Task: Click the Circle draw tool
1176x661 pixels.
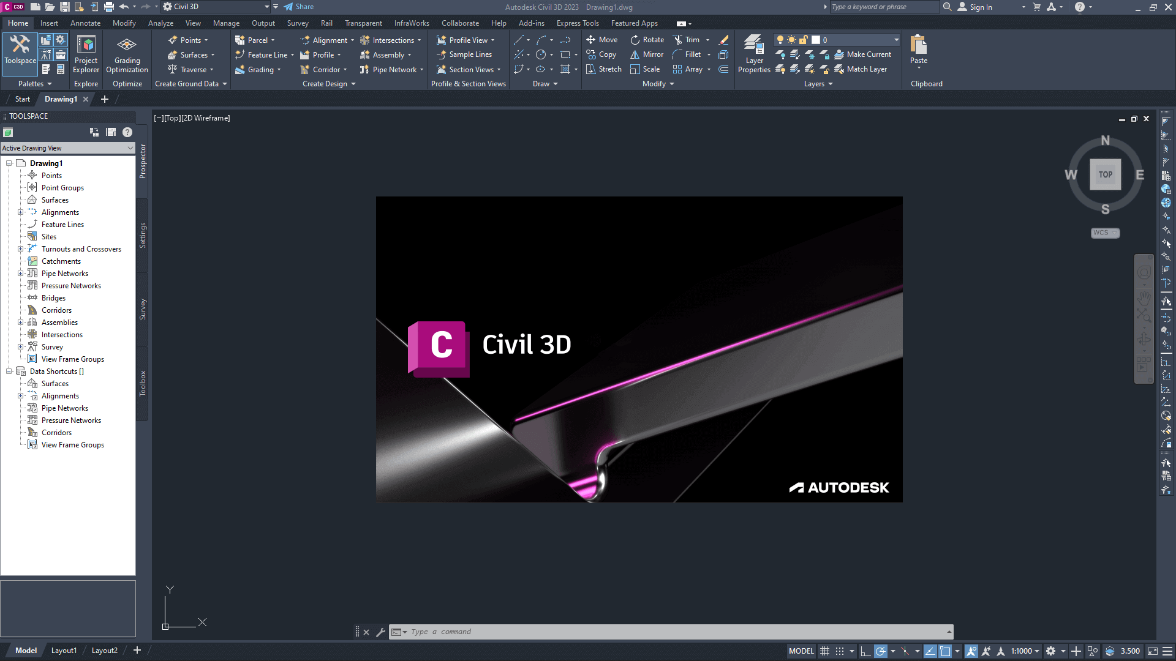Action: click(541, 54)
